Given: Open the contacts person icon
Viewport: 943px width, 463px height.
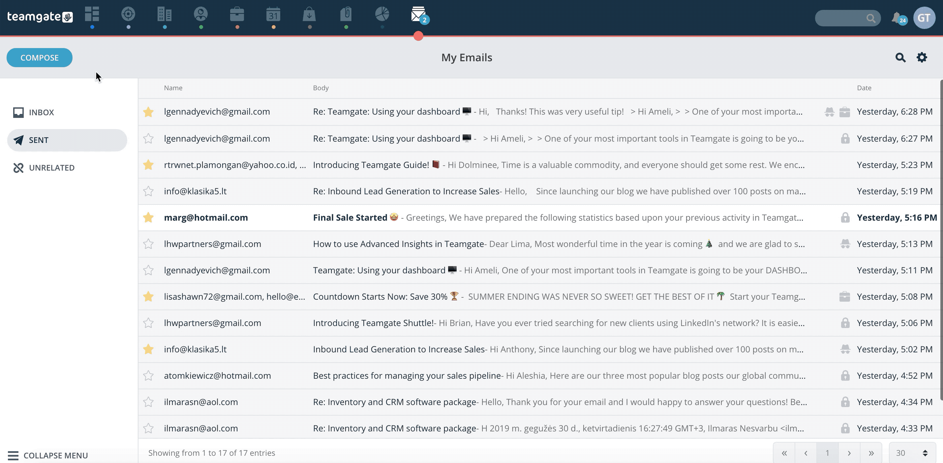Looking at the screenshot, I should [x=200, y=14].
